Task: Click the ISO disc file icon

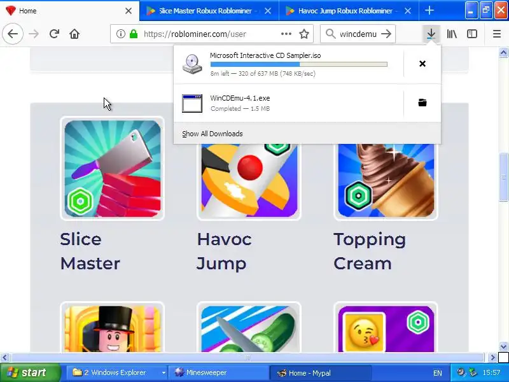Action: [x=192, y=64]
